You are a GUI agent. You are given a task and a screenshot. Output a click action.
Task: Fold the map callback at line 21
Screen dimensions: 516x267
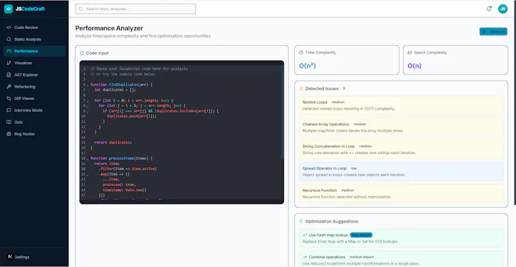[x=87, y=175]
